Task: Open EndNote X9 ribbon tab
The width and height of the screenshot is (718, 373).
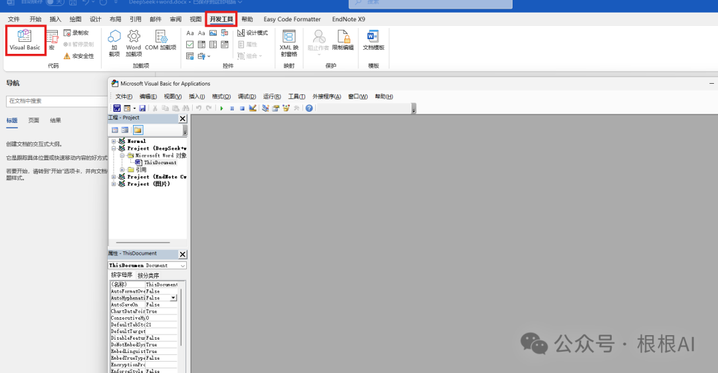Action: tap(348, 19)
